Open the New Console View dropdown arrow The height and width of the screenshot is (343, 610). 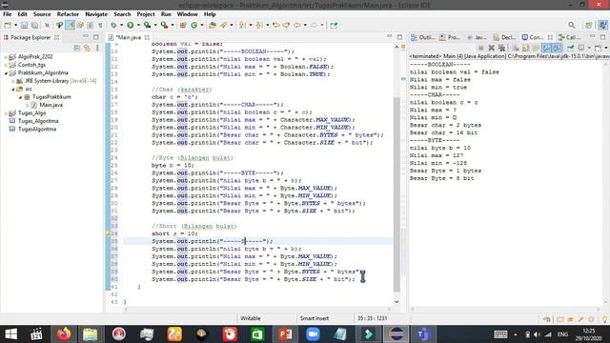point(606,48)
